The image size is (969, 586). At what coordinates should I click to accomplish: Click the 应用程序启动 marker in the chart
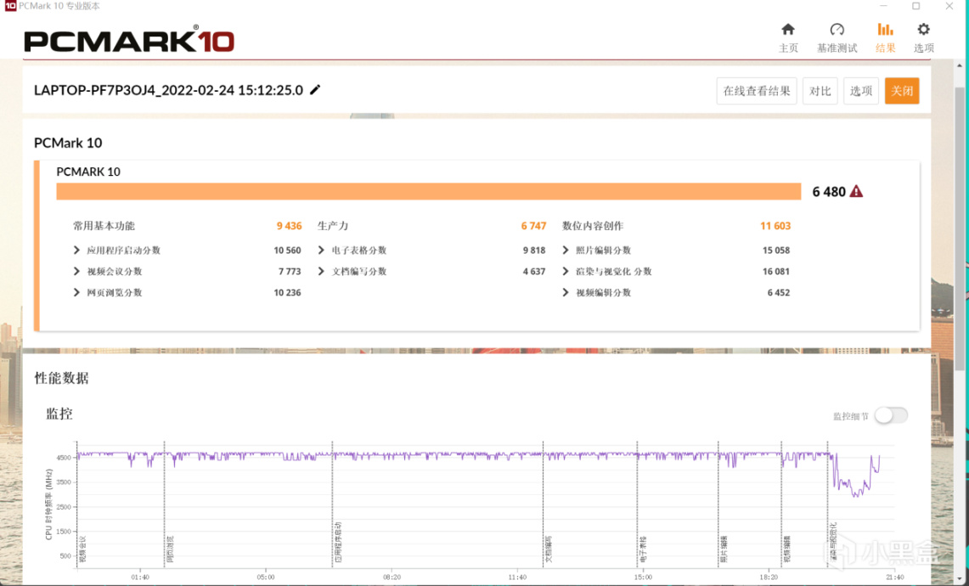338,542
